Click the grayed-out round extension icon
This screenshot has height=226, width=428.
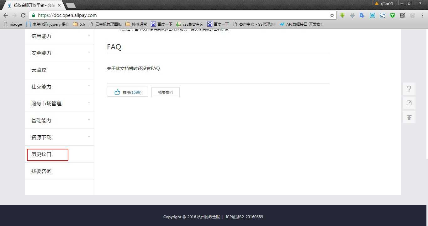point(413,15)
